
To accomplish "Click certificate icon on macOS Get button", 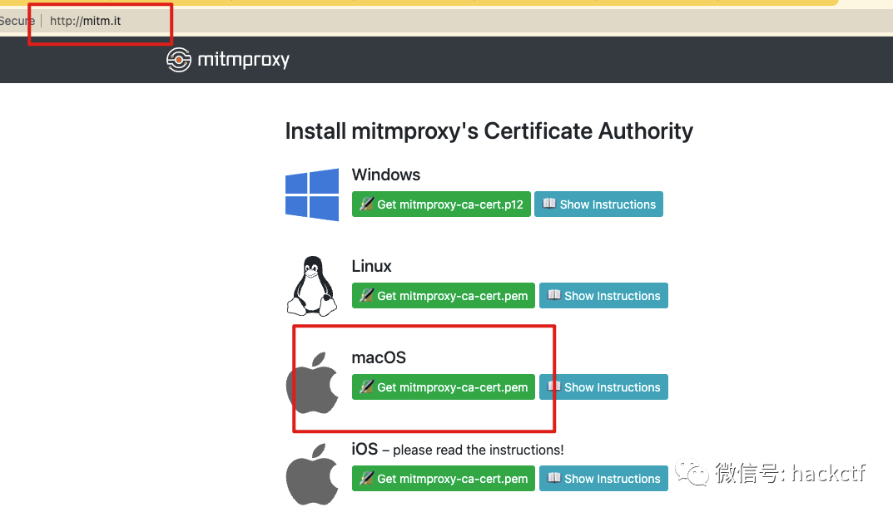I will coord(367,386).
